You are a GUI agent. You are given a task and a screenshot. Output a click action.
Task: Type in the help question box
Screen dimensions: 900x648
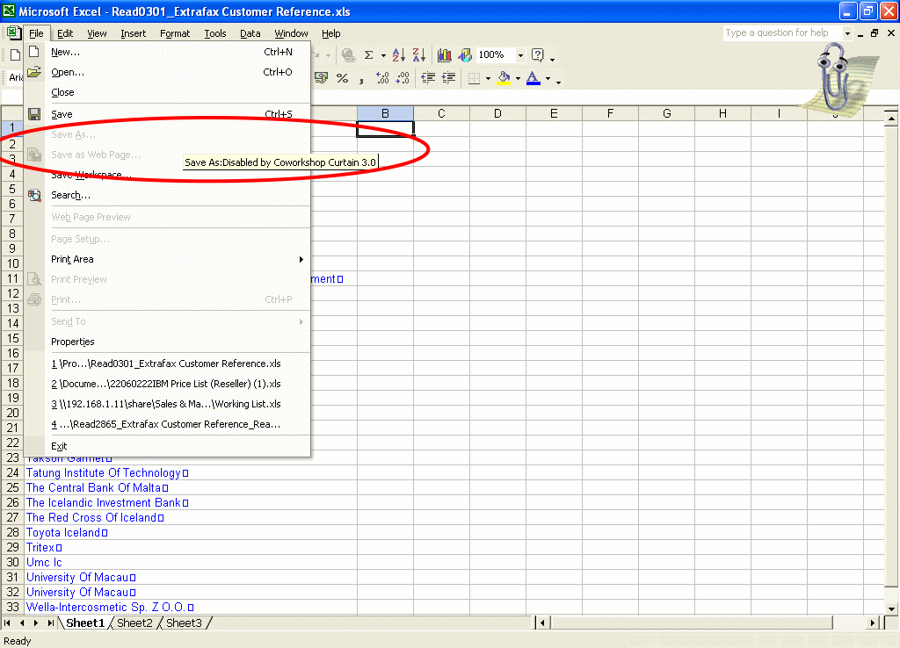point(781,32)
